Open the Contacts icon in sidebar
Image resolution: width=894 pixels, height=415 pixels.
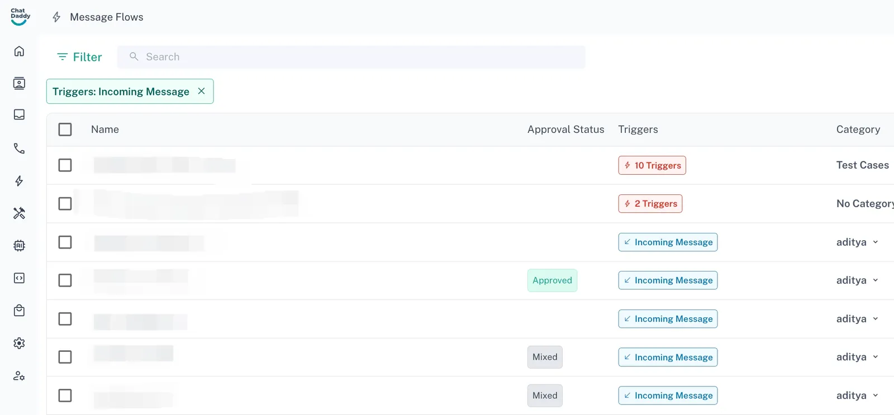19,83
